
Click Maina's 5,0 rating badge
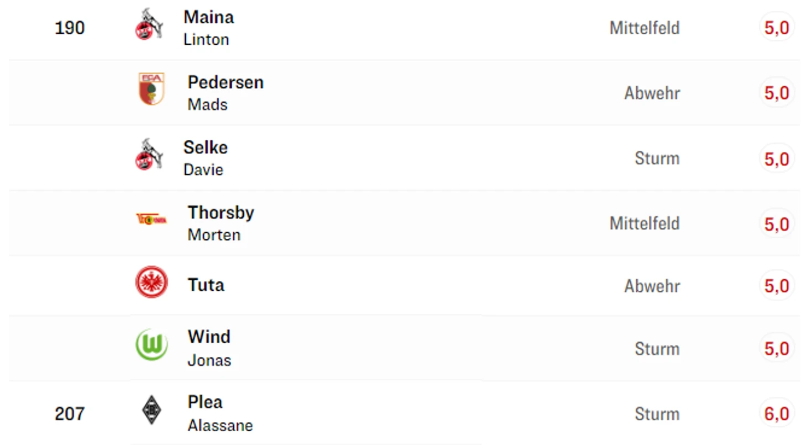[x=777, y=28]
